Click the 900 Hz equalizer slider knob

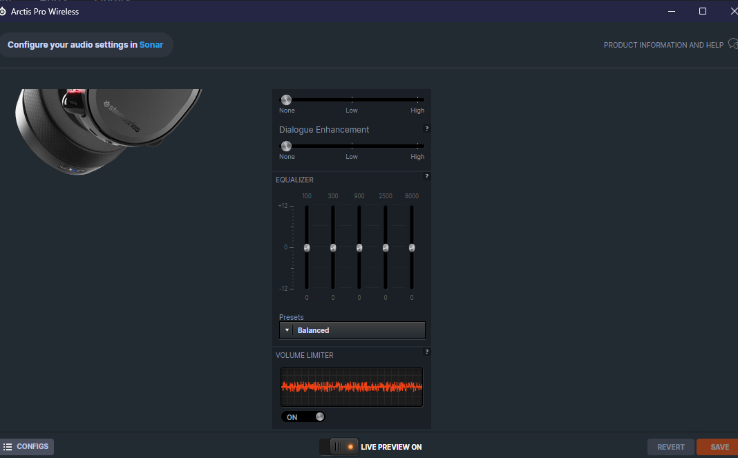359,247
